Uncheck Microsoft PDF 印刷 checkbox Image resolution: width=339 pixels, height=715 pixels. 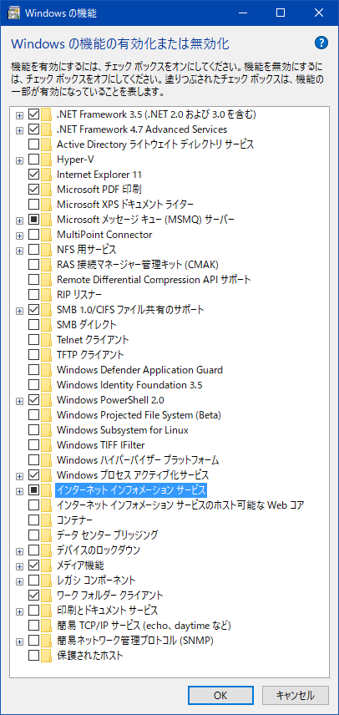[33, 190]
